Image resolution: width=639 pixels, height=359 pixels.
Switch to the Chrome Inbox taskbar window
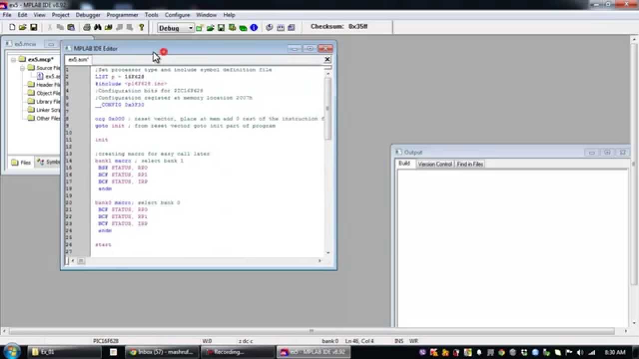coord(162,352)
